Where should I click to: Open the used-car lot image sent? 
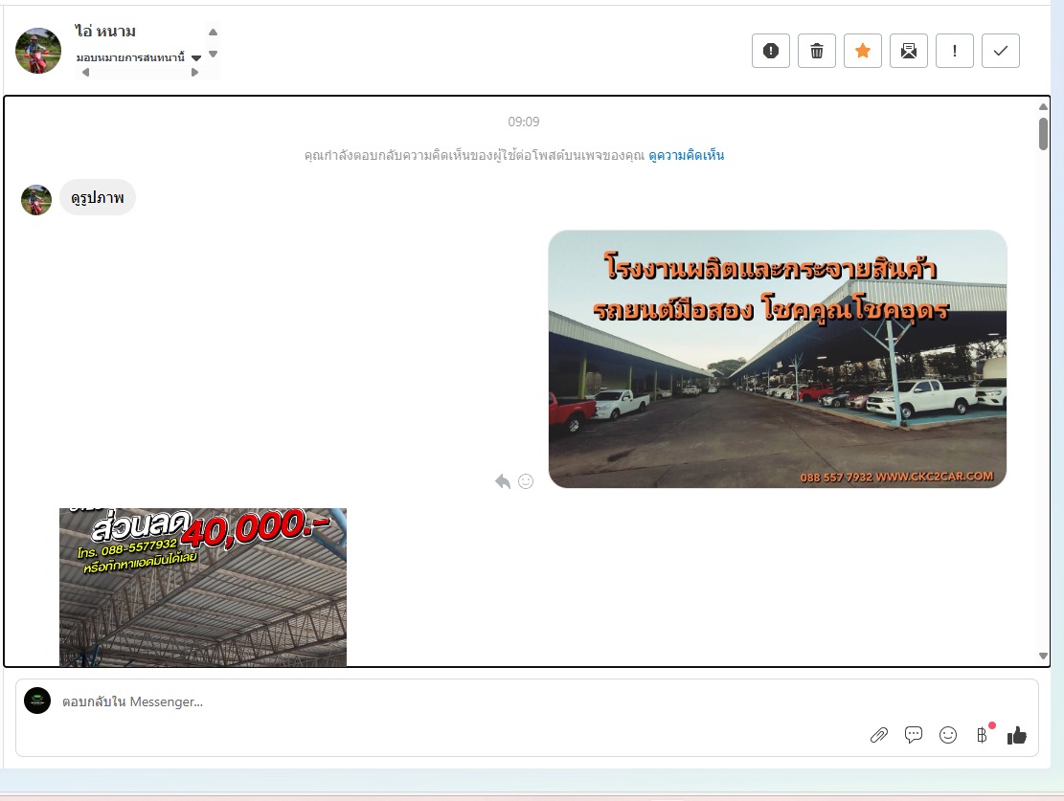coord(778,359)
